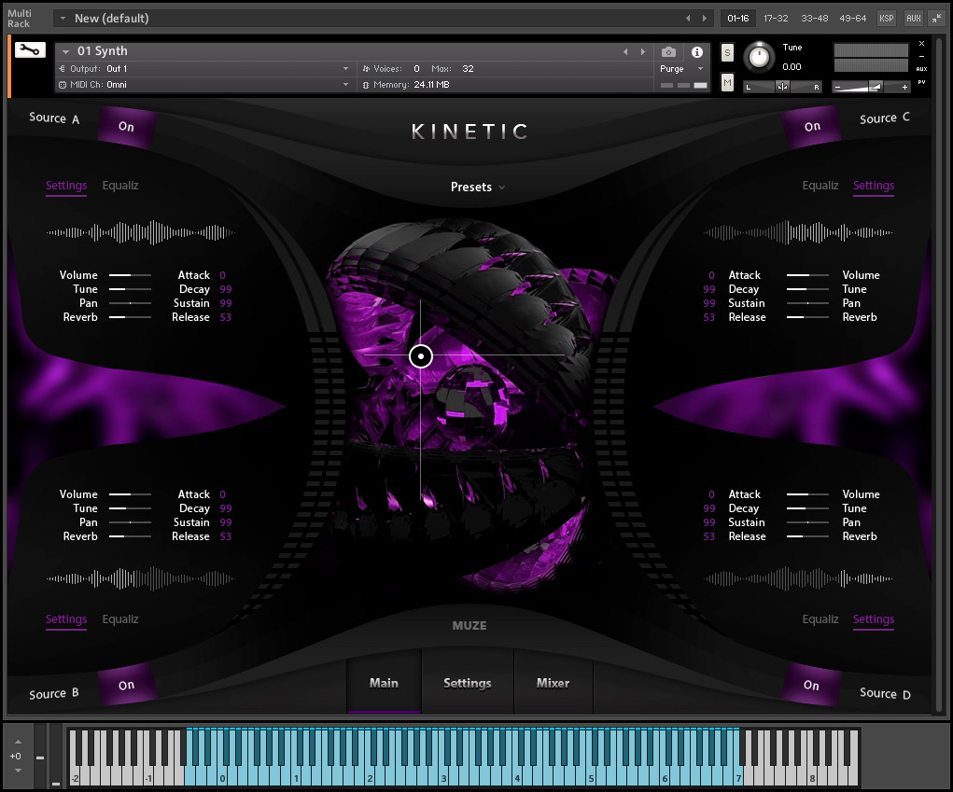This screenshot has height=792, width=953.
Task: Switch to the Mixer tab
Action: 553,683
